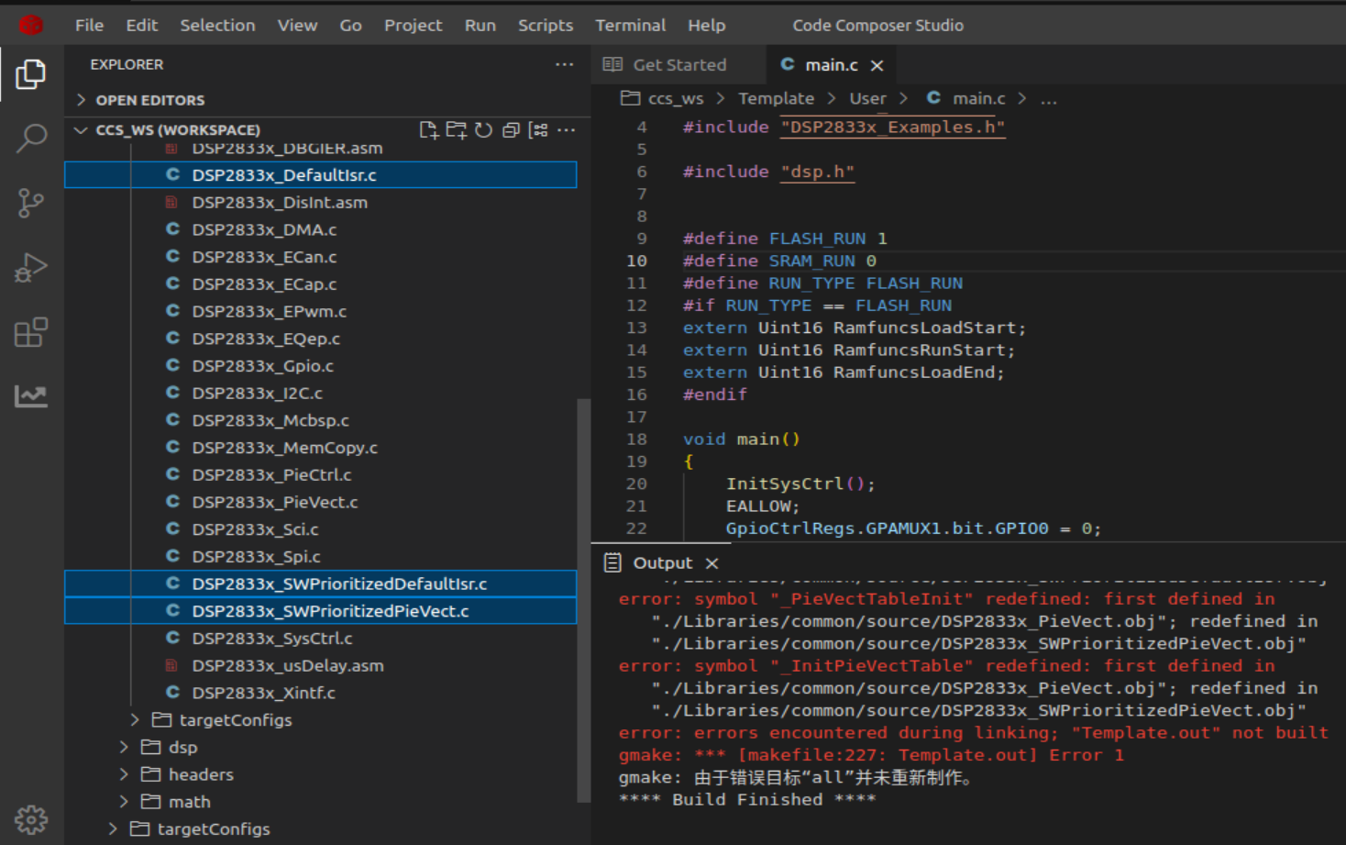This screenshot has height=845, width=1346.
Task: Open the Run menu
Action: (x=480, y=26)
